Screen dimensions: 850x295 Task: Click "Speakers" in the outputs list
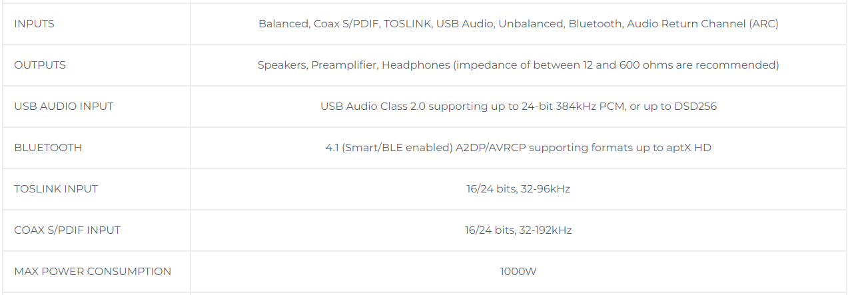click(282, 65)
